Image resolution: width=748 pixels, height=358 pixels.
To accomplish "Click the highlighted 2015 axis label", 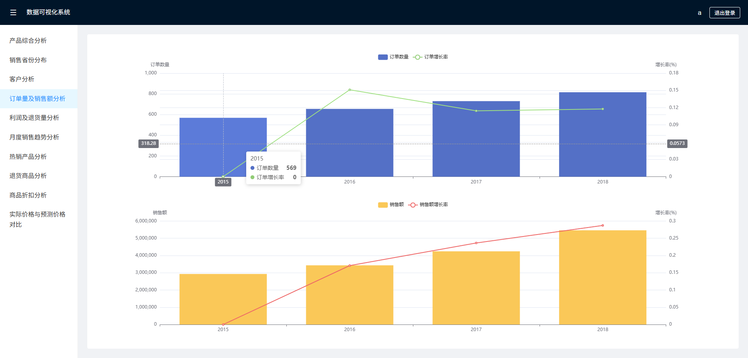I will tap(223, 182).
